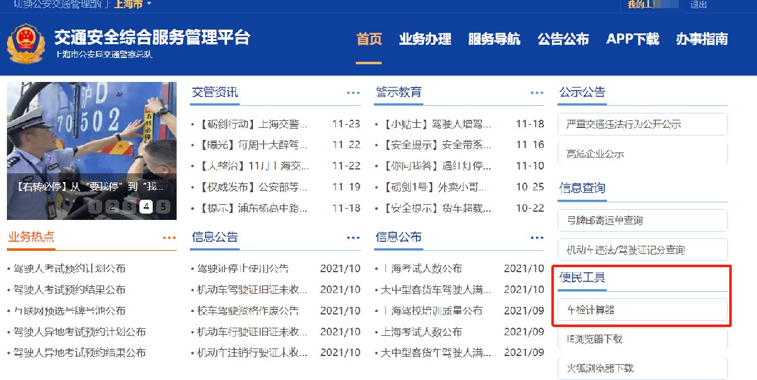Click the 业务热点 section heading
This screenshot has height=380, width=757.
(31, 237)
